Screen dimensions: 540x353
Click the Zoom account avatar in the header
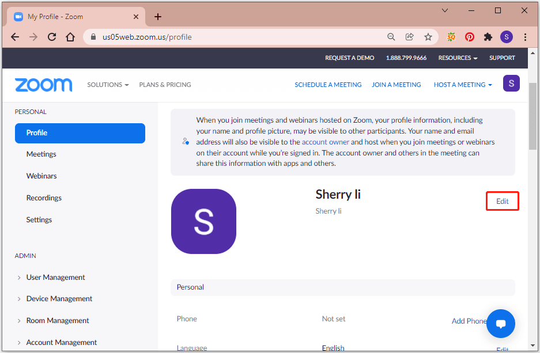pos(511,83)
